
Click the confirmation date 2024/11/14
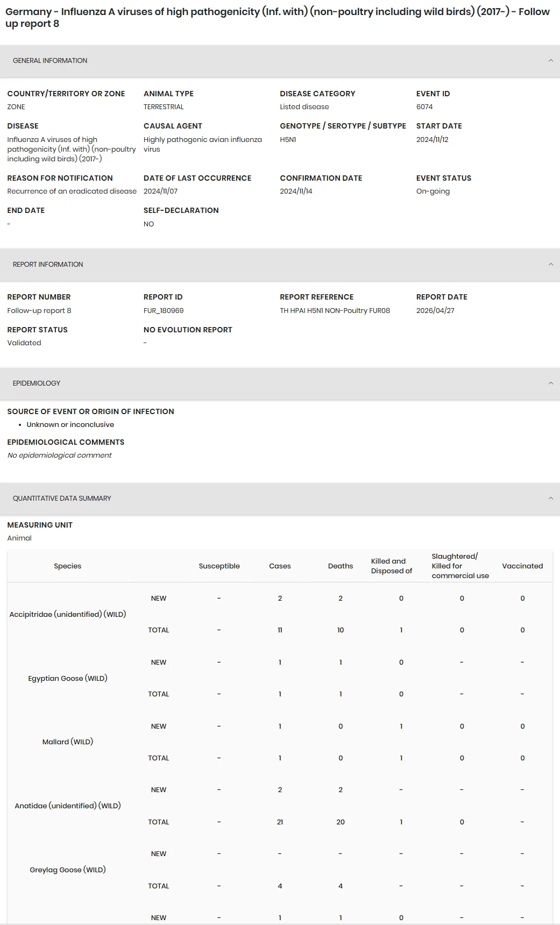[296, 191]
